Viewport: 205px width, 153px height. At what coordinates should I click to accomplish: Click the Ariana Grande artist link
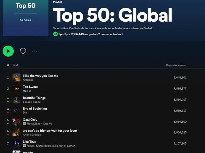[x=32, y=135]
